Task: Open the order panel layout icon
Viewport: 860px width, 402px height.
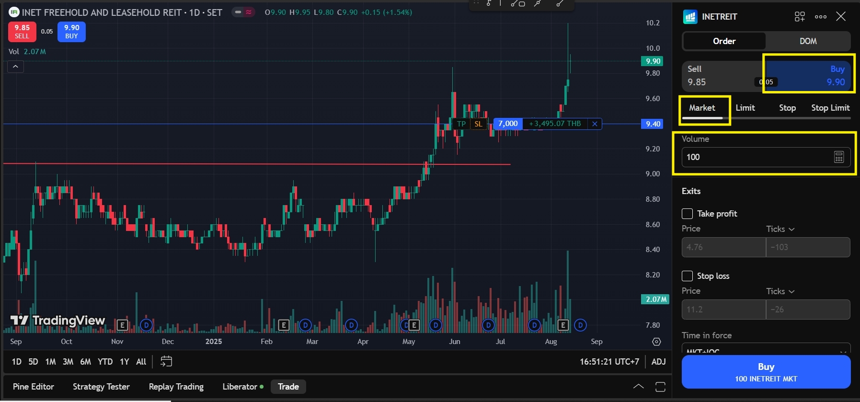Action: pyautogui.click(x=800, y=17)
